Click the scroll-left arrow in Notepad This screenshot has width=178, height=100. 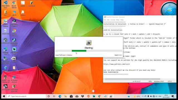click(104, 79)
